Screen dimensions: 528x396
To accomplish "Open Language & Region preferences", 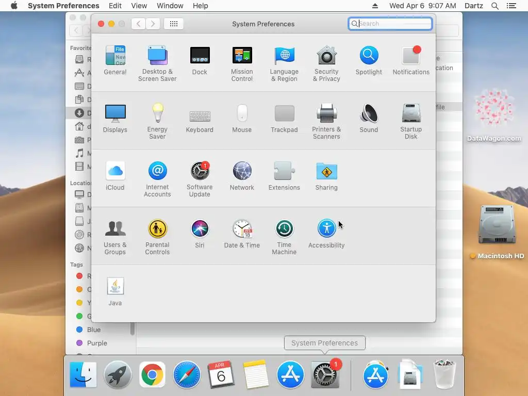I will pos(284,64).
